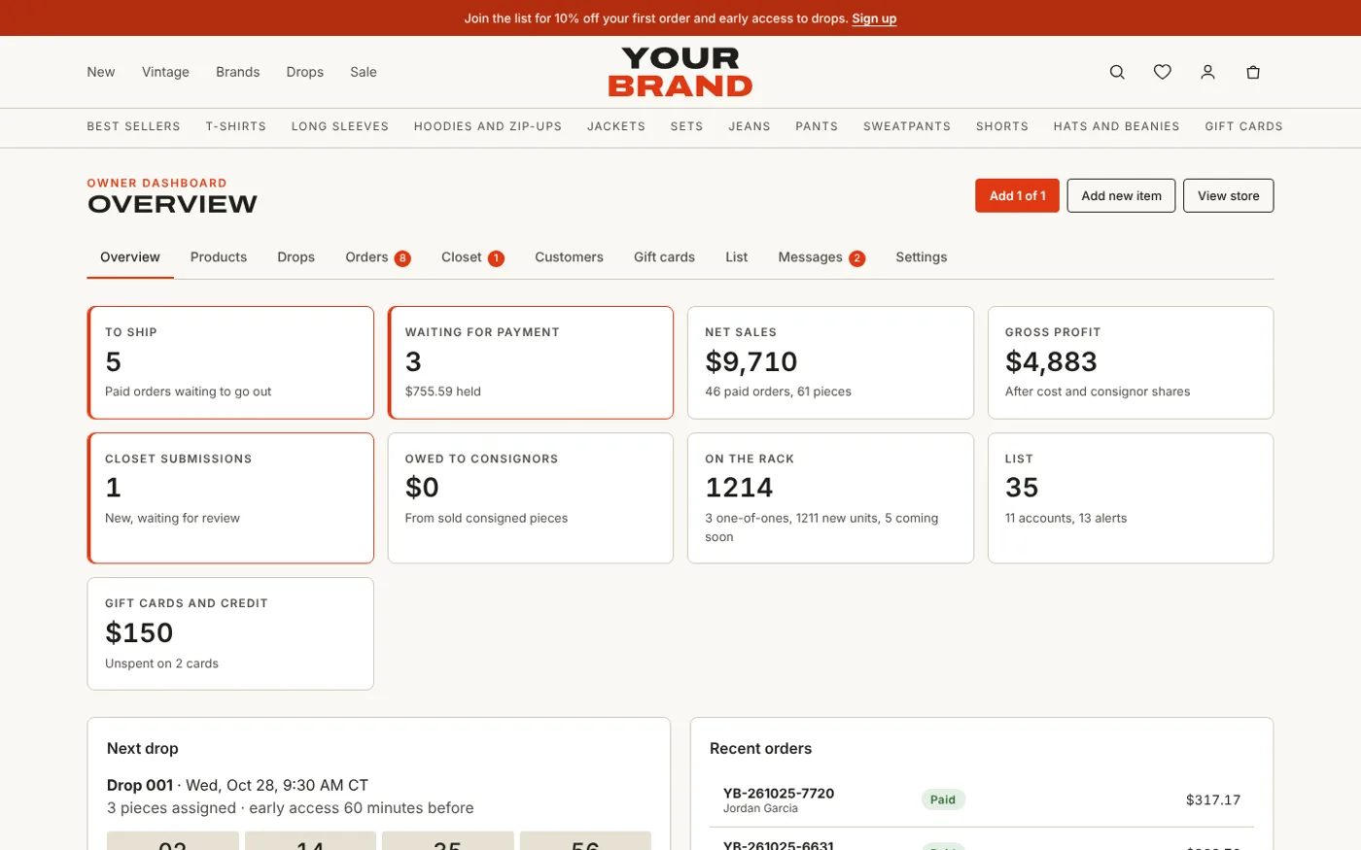Follow the Sign up link in banner
The height and width of the screenshot is (850, 1361).
click(874, 18)
